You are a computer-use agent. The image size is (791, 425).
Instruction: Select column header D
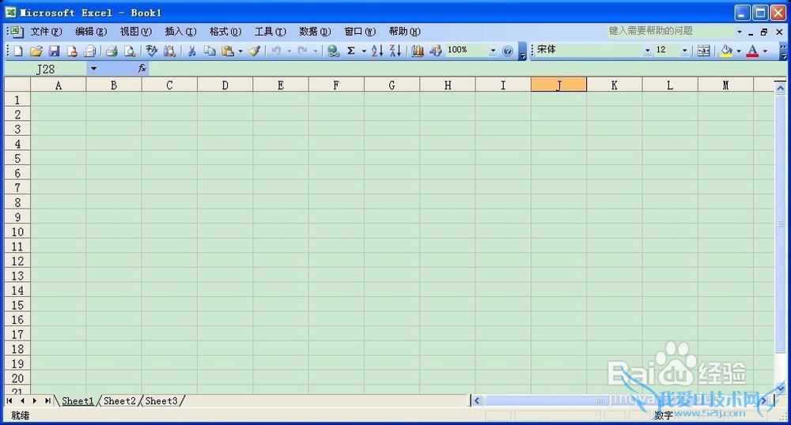click(x=225, y=85)
